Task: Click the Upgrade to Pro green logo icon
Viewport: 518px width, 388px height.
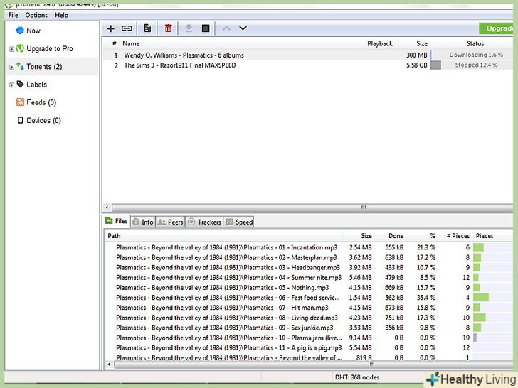Action: click(20, 48)
